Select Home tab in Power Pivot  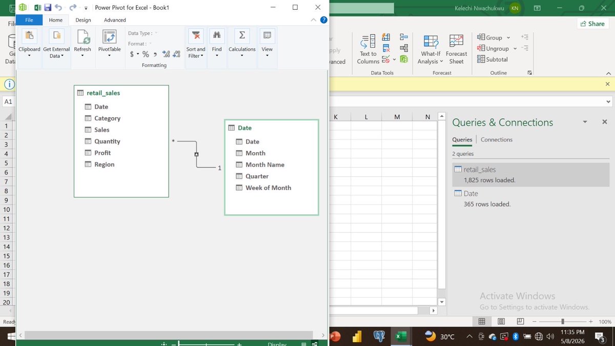pyautogui.click(x=56, y=20)
